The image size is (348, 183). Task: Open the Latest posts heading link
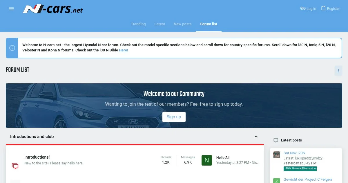[291, 140]
